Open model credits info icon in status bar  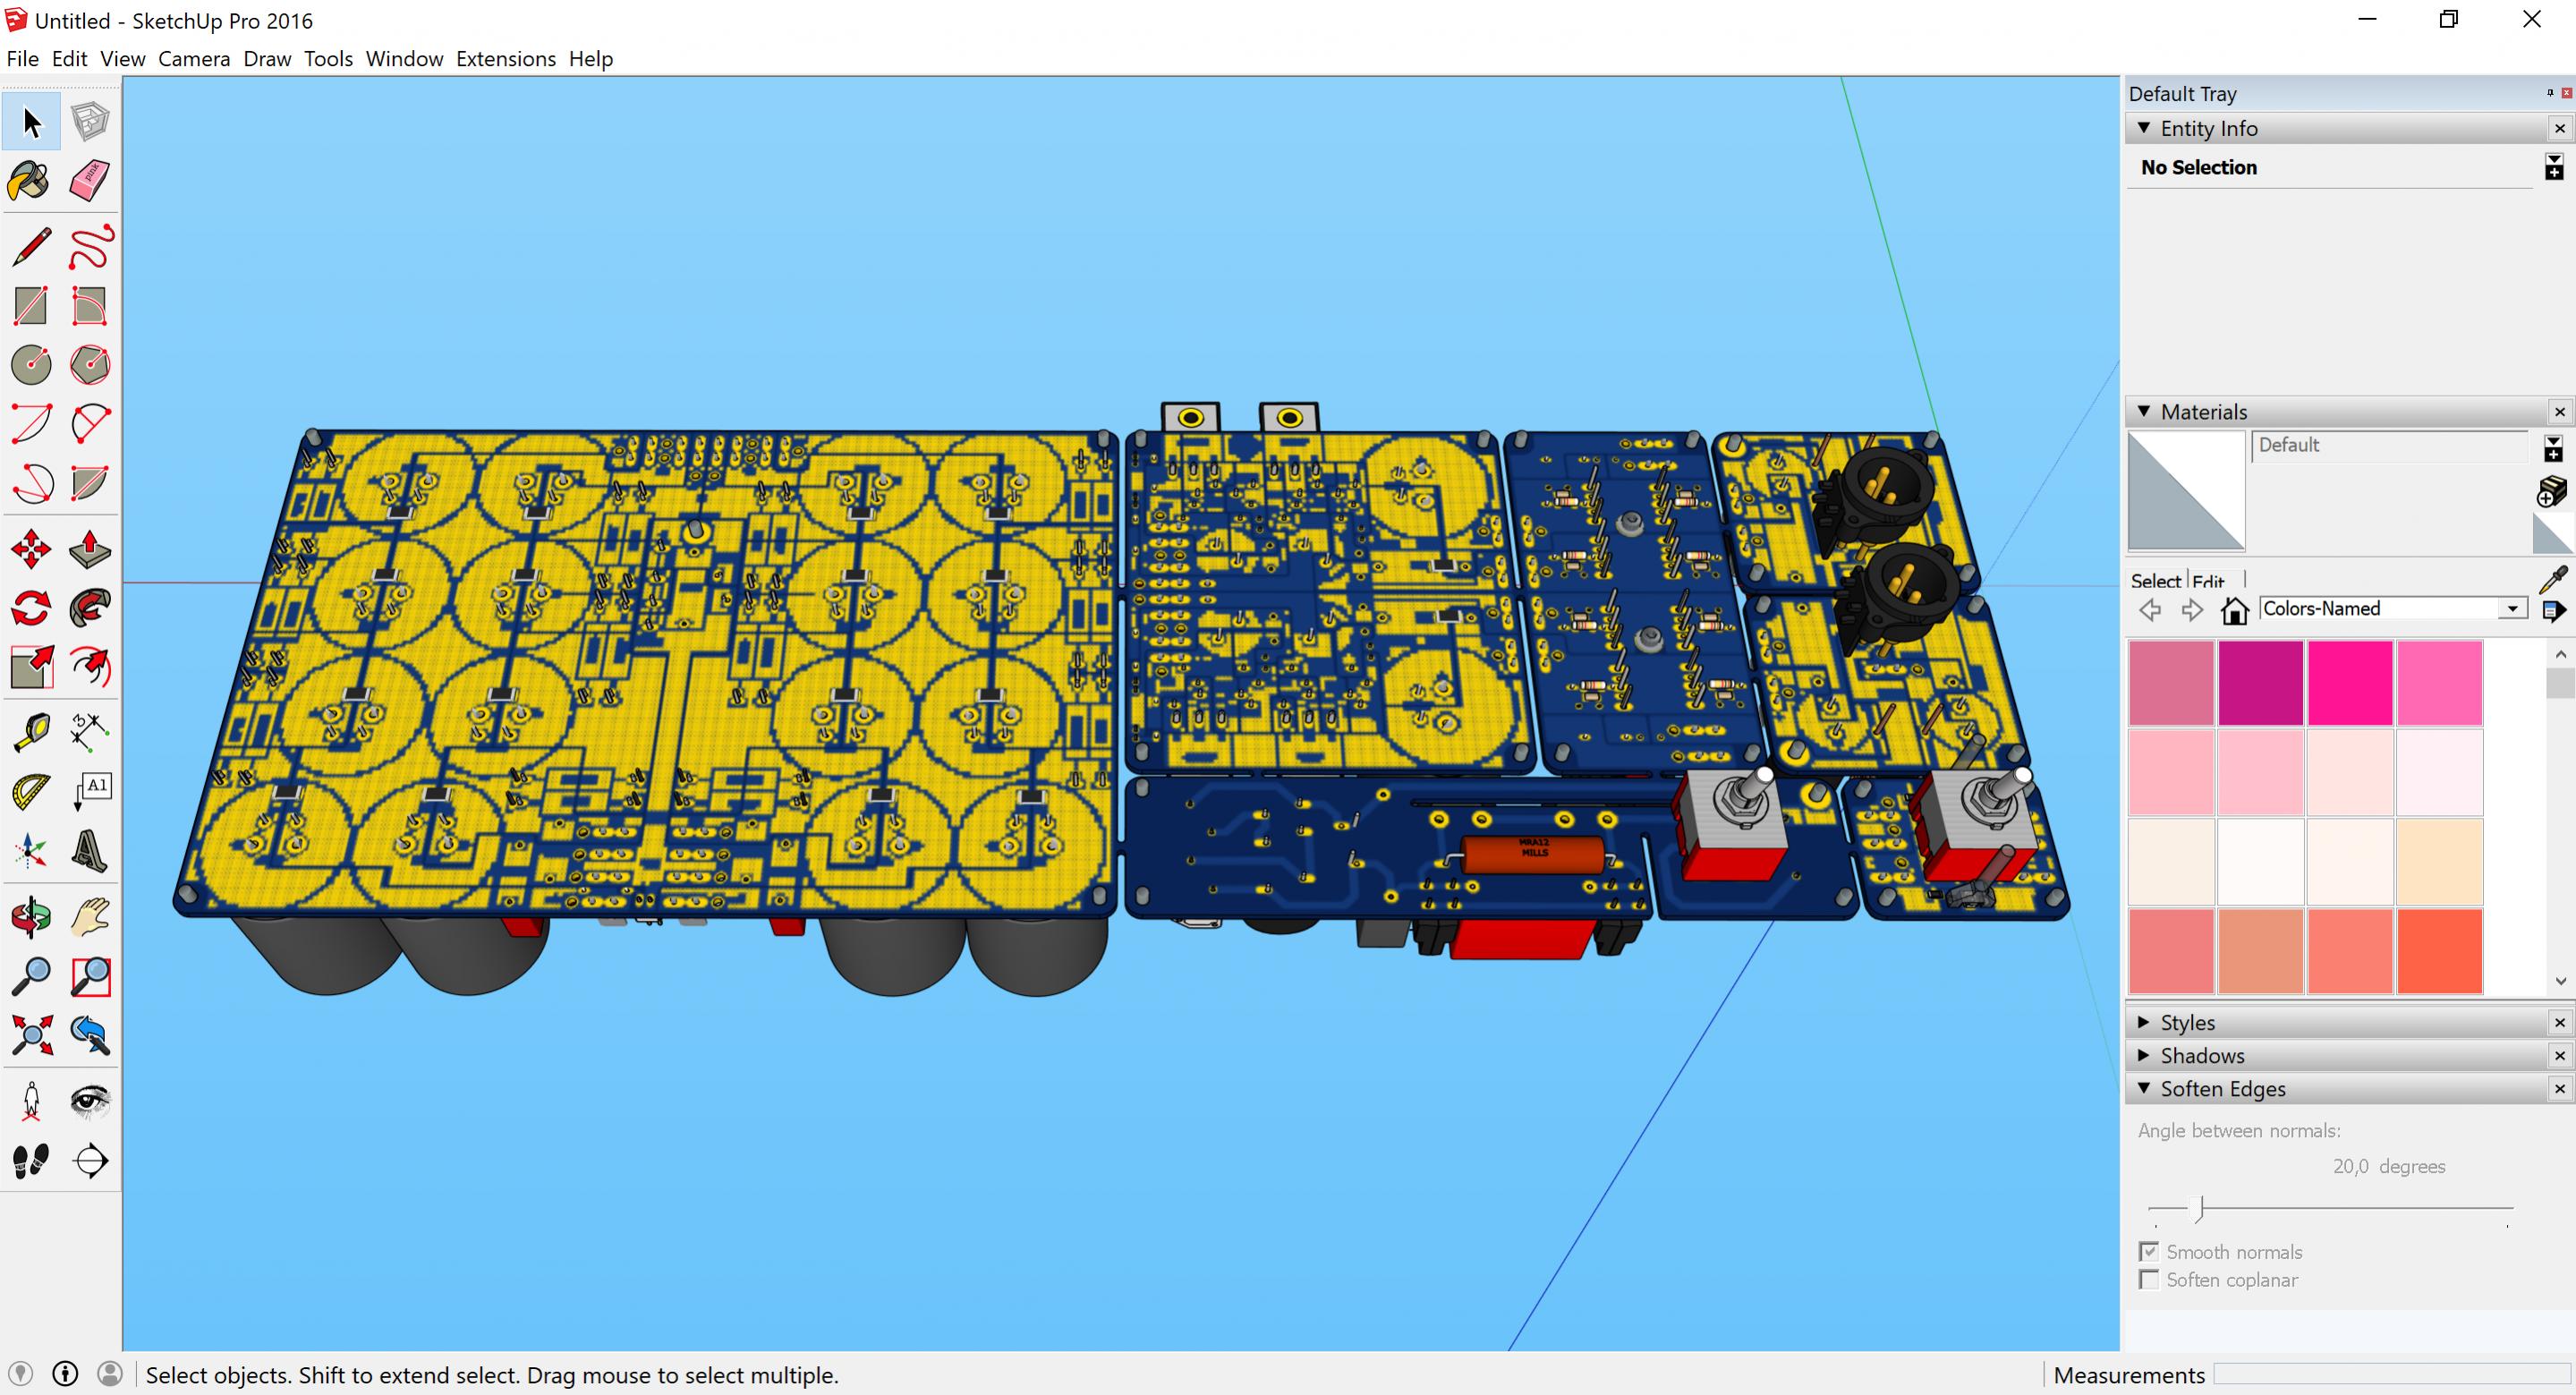(65, 1374)
